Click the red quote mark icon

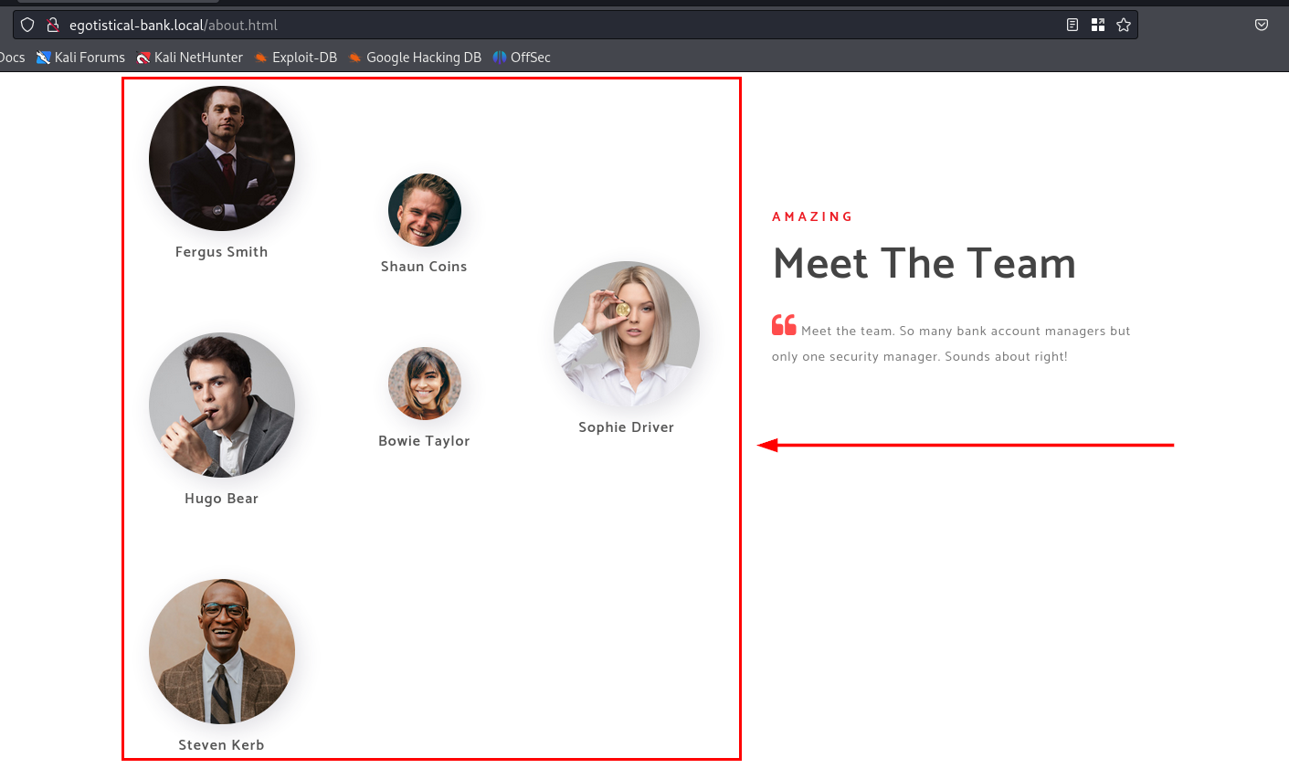784,325
